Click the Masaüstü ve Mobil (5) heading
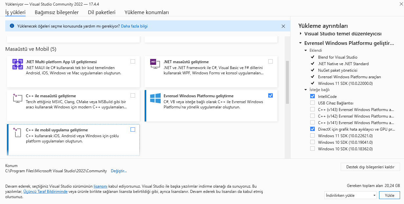 31,49
